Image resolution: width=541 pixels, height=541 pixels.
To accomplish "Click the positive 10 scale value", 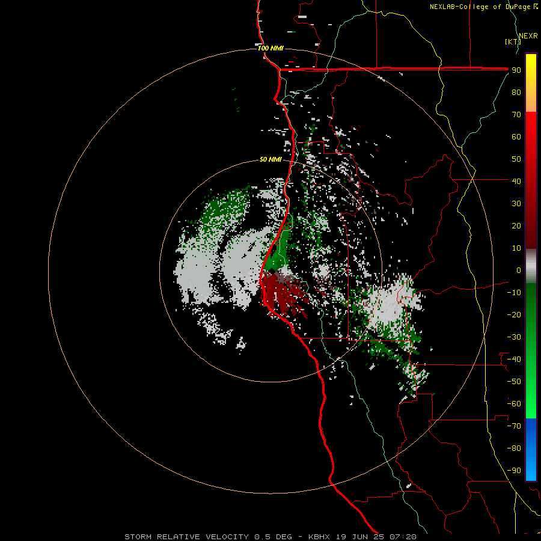I will click(x=516, y=248).
